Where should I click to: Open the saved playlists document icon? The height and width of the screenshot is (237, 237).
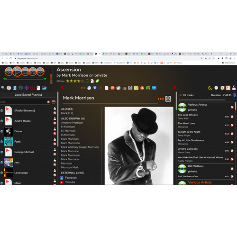click(38, 88)
